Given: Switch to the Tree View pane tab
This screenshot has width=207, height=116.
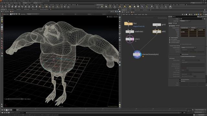Looking at the screenshot, I should (x=130, y=10).
